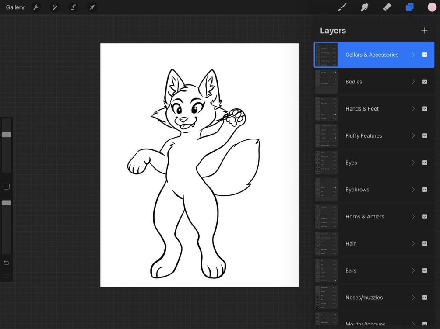Open the active color swatch
Screen dimensions: 440x329
(432, 7)
